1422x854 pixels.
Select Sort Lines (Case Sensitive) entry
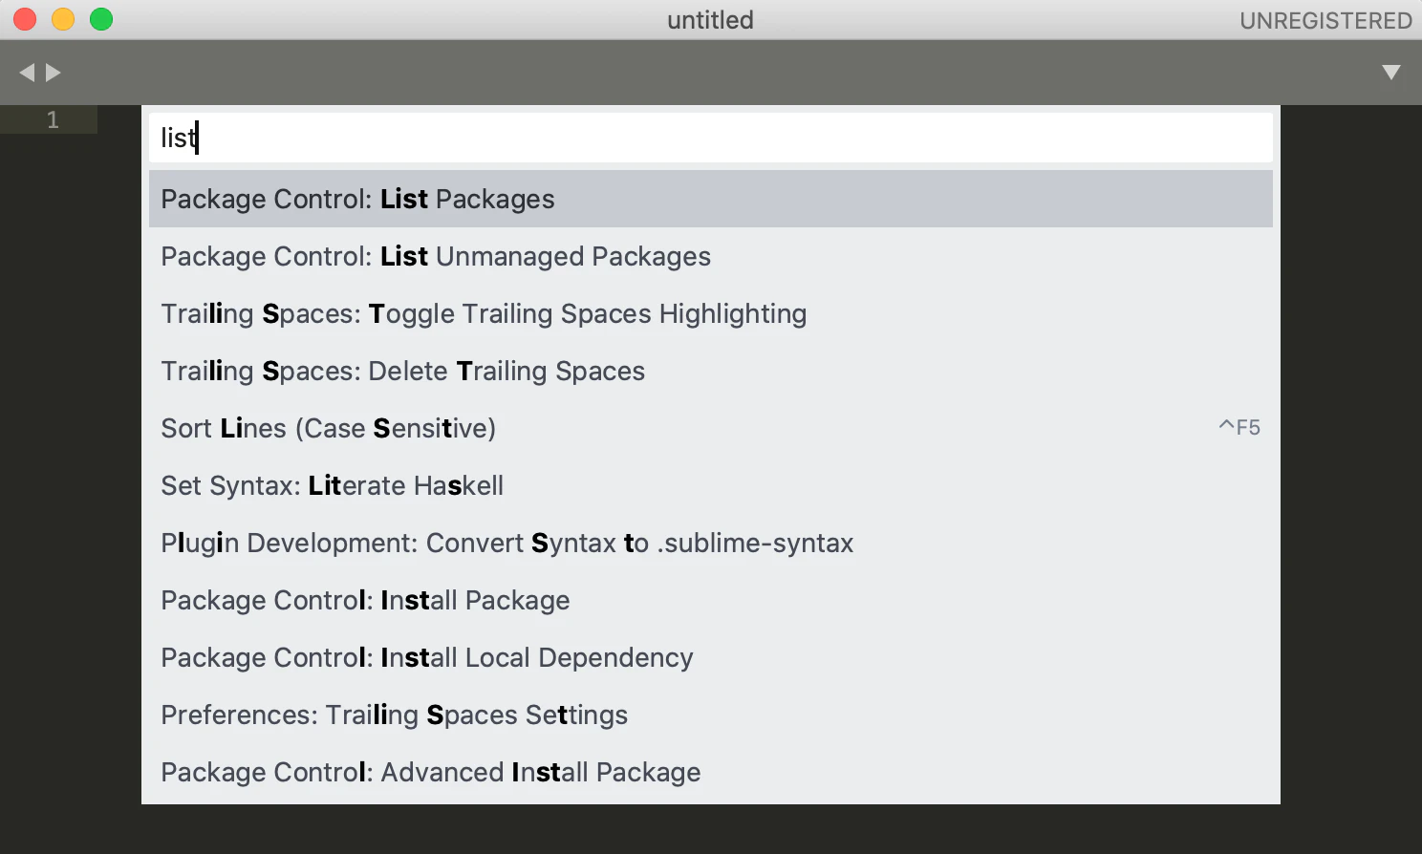click(x=711, y=428)
